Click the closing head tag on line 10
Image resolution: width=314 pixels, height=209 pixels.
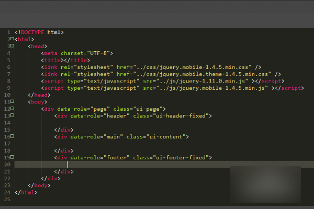click(39, 95)
